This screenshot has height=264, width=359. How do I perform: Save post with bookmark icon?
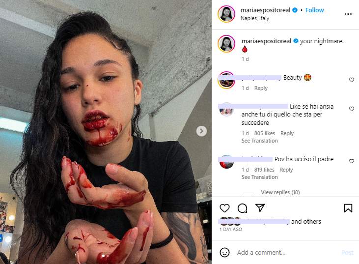point(348,208)
